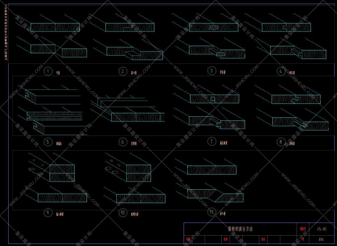The image size is (337, 246).
Task: Click the B14 page number cell
Action: (x=321, y=239)
